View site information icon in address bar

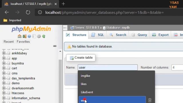40,12
